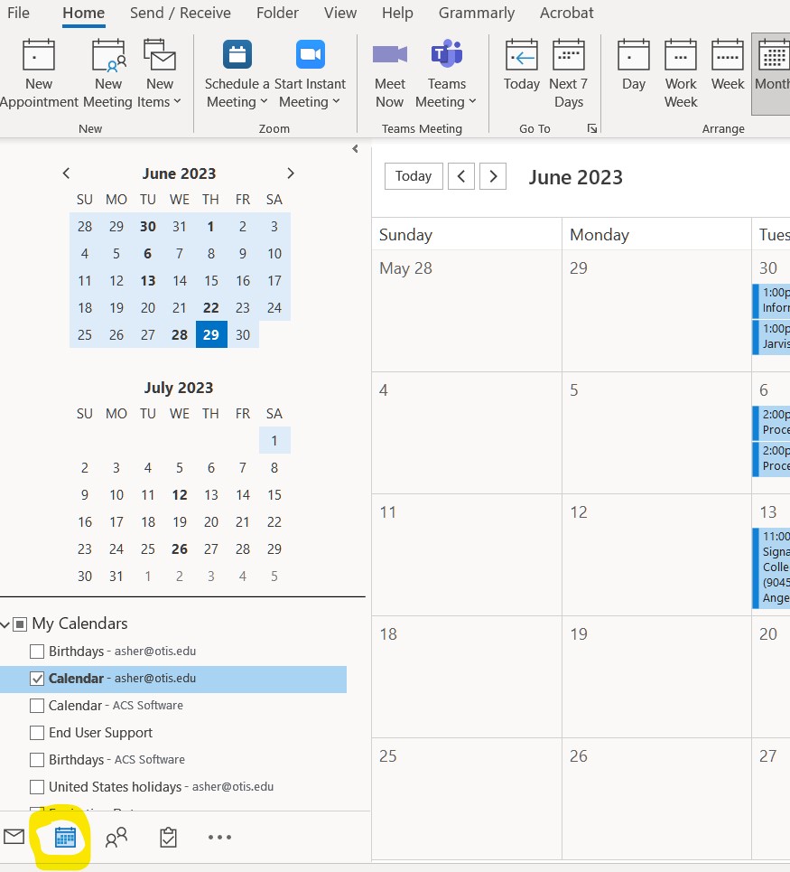The image size is (790, 872).
Task: Advance to July using the next month arrow
Action: pos(291,173)
